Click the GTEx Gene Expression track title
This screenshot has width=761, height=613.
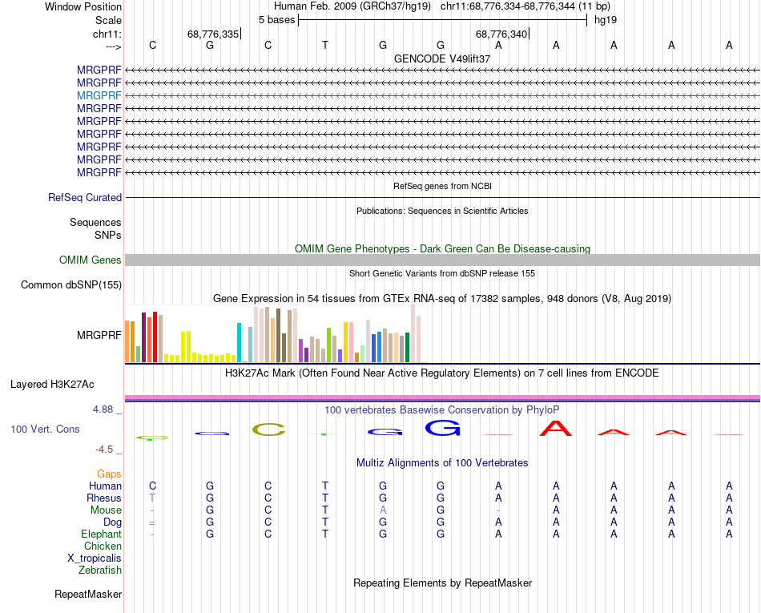click(x=442, y=299)
